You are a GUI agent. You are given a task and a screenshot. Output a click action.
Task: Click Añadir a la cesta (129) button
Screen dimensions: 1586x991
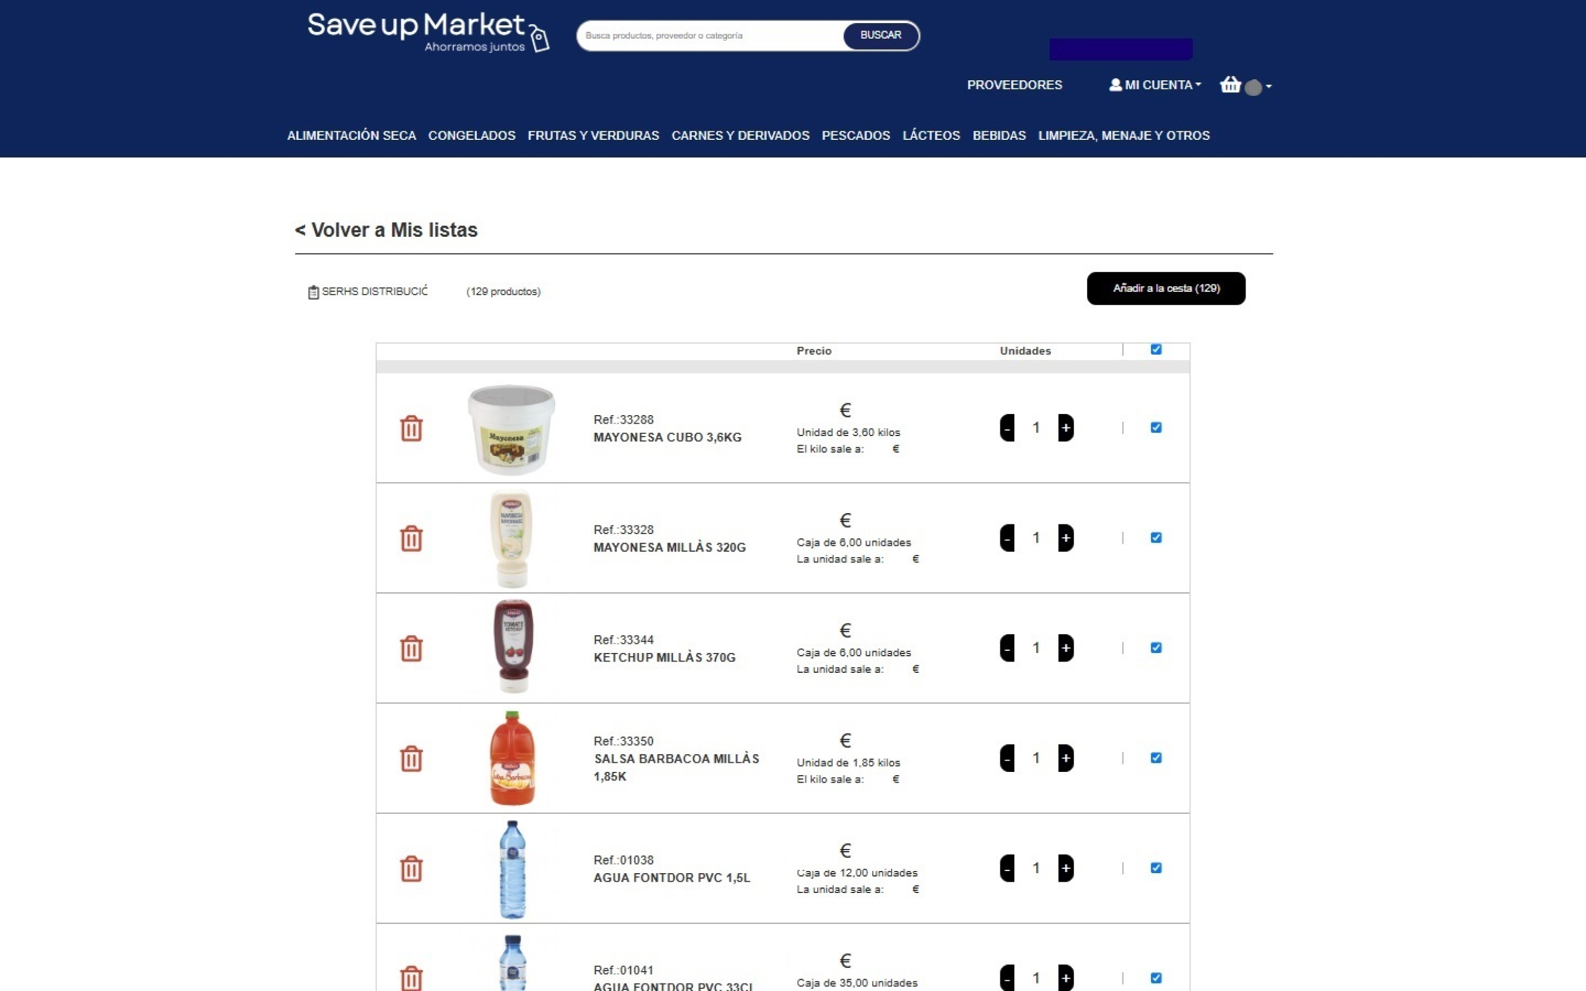[1166, 288]
